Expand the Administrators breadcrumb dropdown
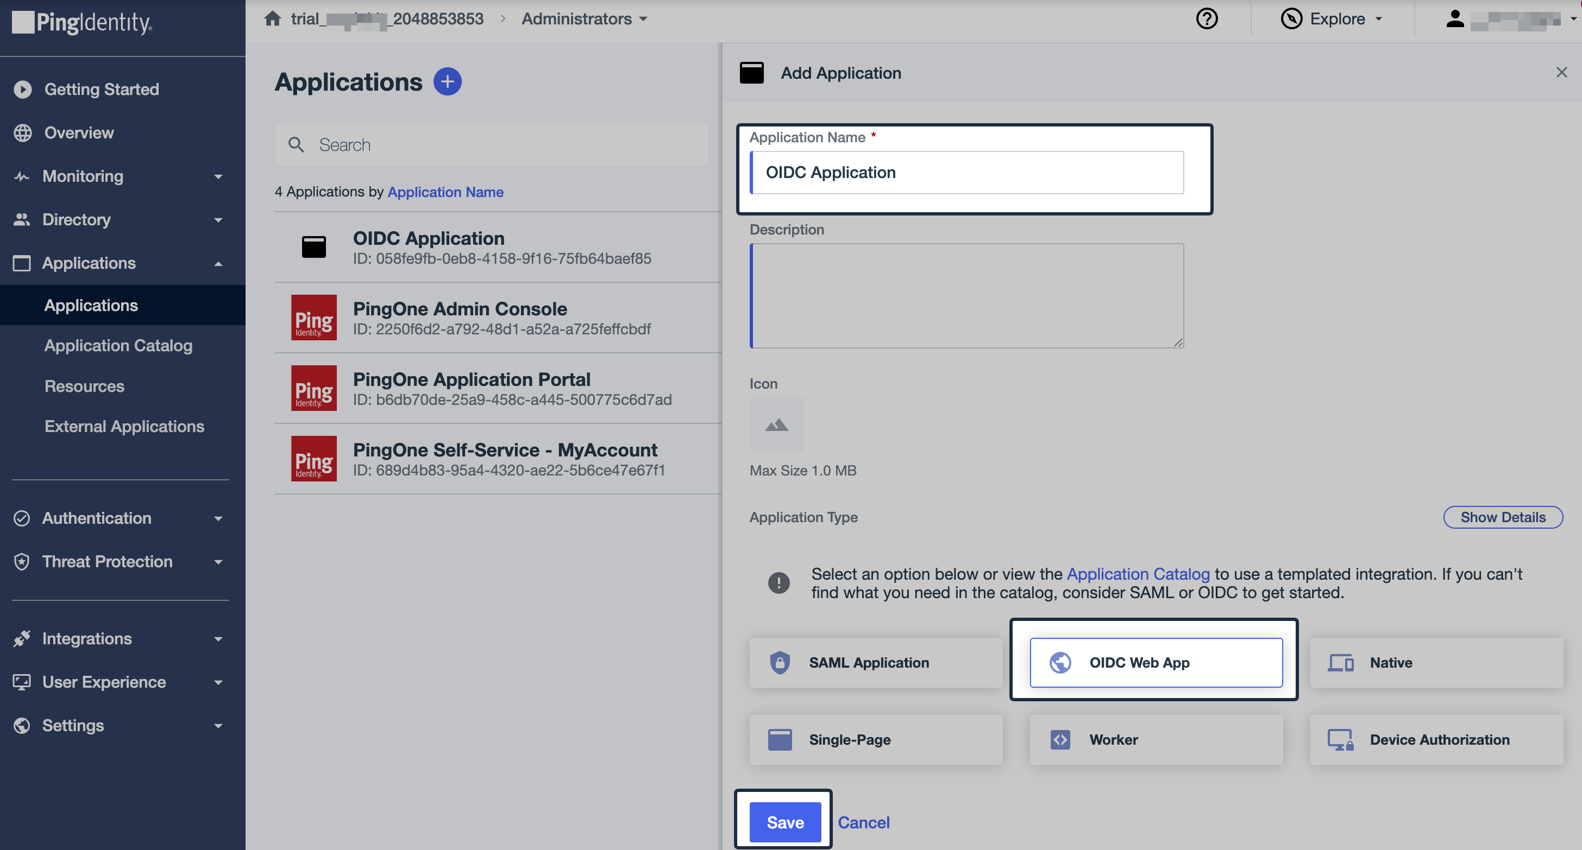The width and height of the screenshot is (1582, 850). 642,18
